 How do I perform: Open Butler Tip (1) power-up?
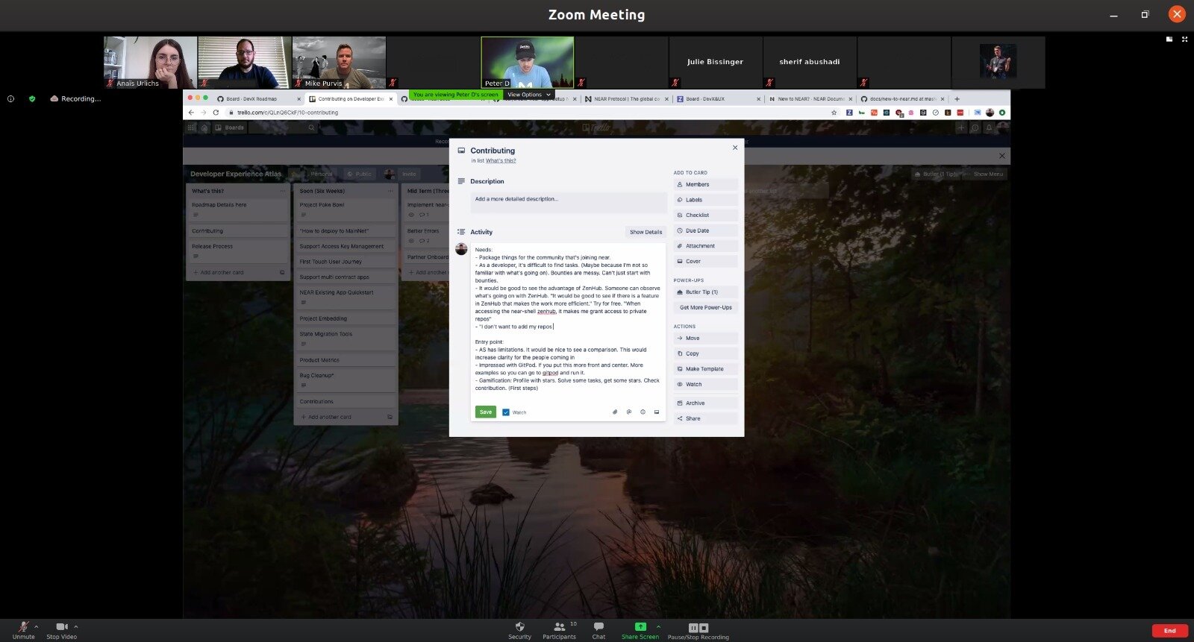tap(706, 292)
